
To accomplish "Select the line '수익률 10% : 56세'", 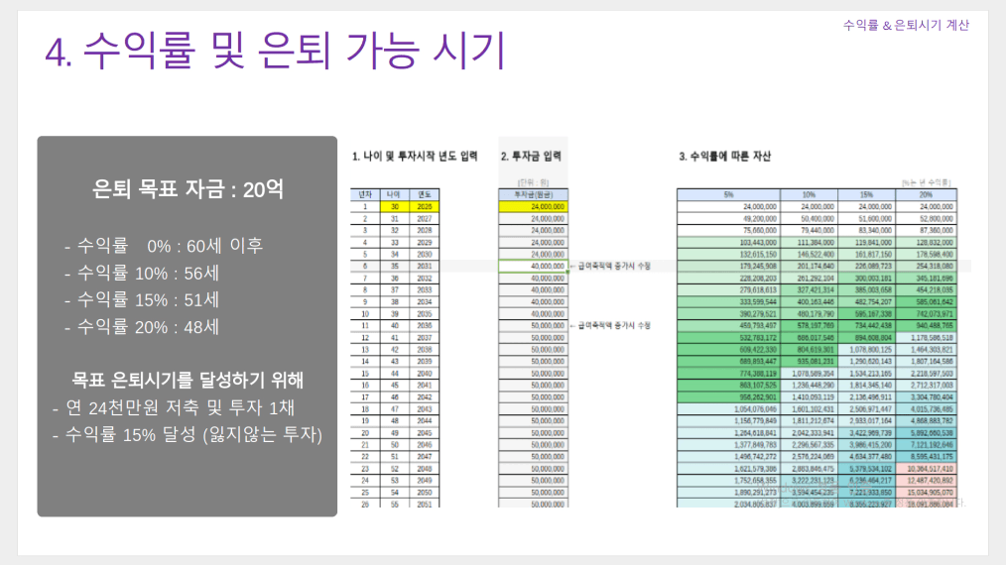I will (x=142, y=274).
